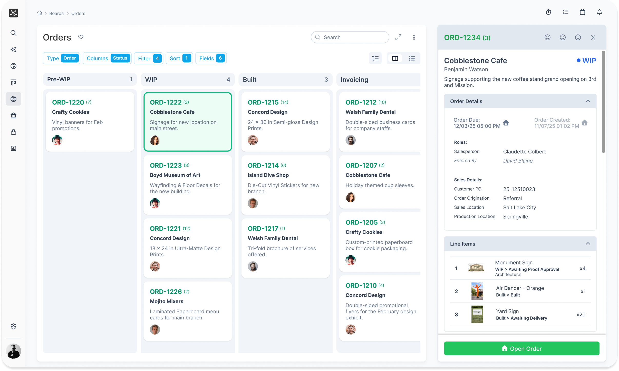The height and width of the screenshot is (371, 619).
Task: Expand the board to fullscreen with the arrows icon
Action: click(x=398, y=37)
